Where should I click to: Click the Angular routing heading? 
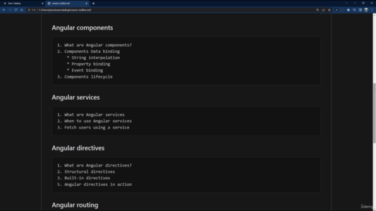[x=75, y=205]
